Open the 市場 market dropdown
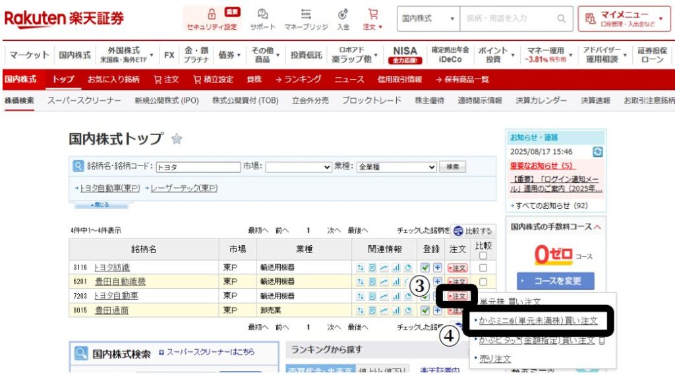The height and width of the screenshot is (375, 675). click(x=298, y=167)
